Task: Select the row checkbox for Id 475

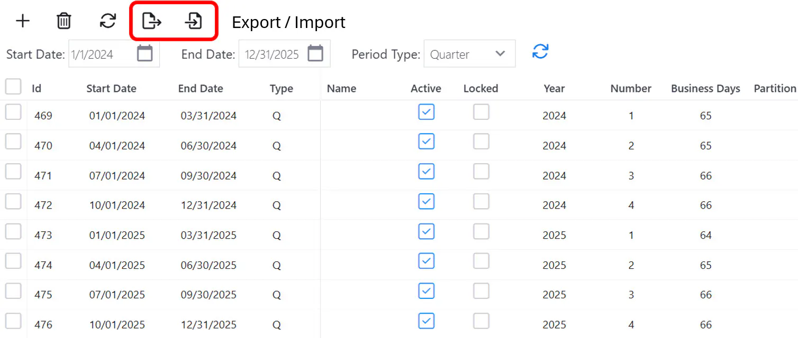Action: [13, 291]
